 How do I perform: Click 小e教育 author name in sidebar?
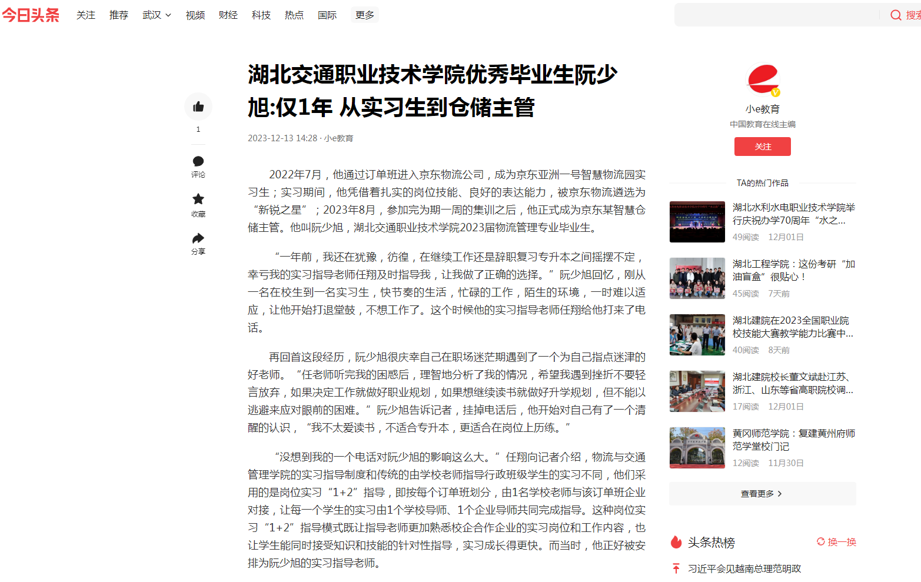tap(763, 109)
